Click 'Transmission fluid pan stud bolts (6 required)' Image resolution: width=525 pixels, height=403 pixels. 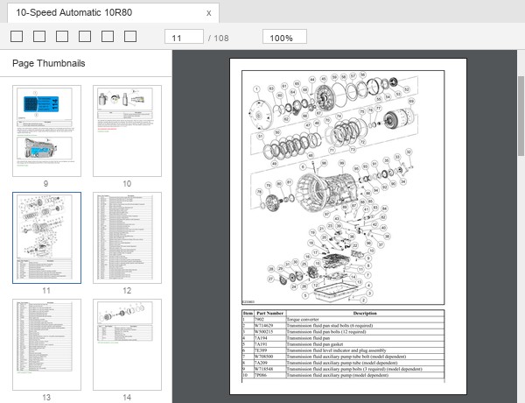tap(330, 326)
